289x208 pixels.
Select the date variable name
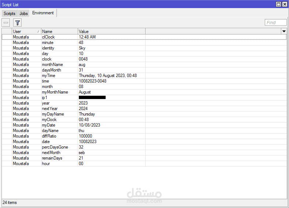click(46, 142)
